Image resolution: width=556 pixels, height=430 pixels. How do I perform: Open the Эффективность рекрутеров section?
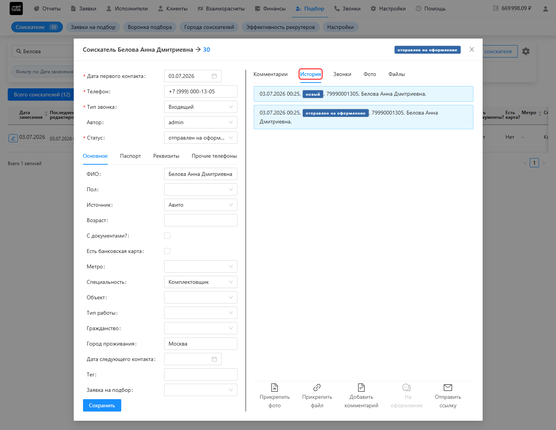point(281,27)
